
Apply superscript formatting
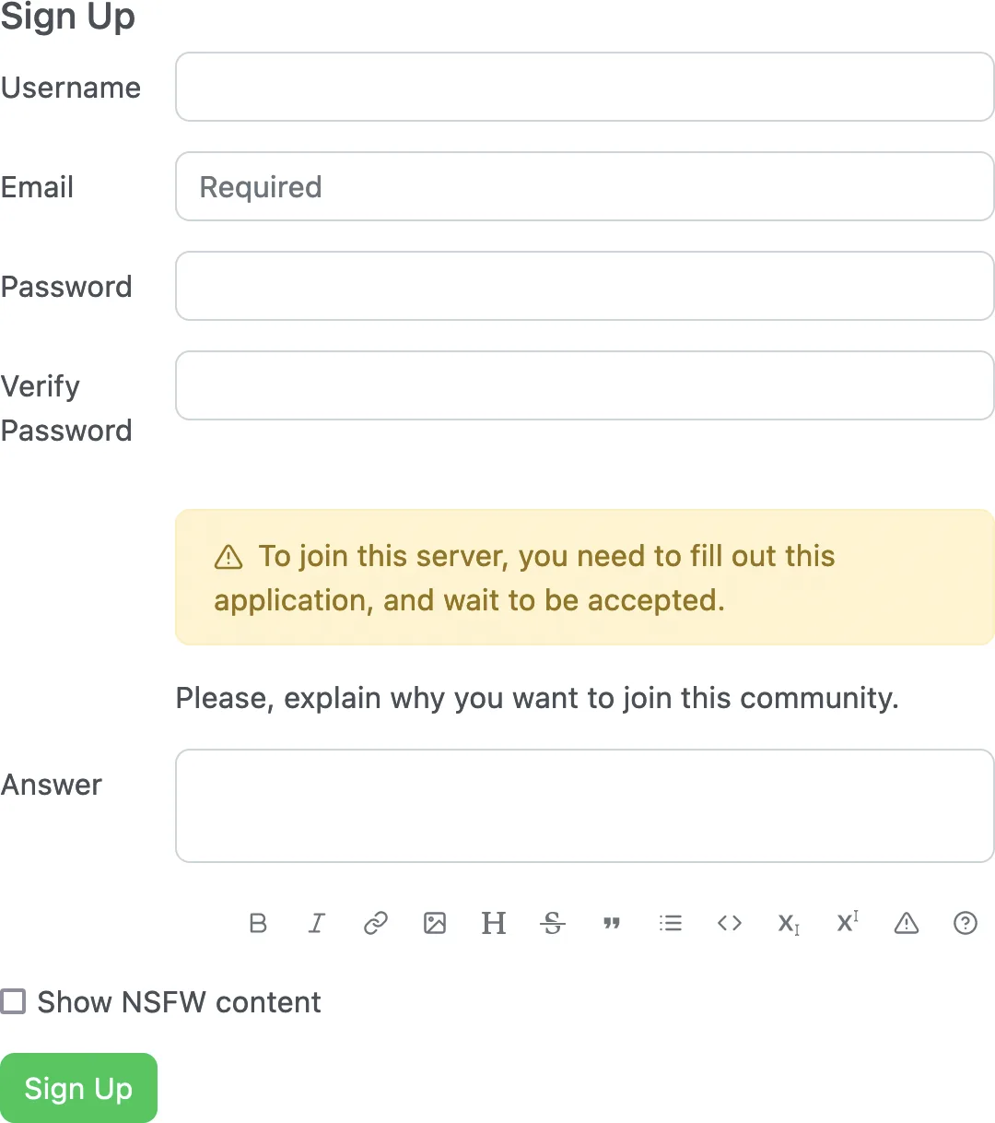(848, 923)
